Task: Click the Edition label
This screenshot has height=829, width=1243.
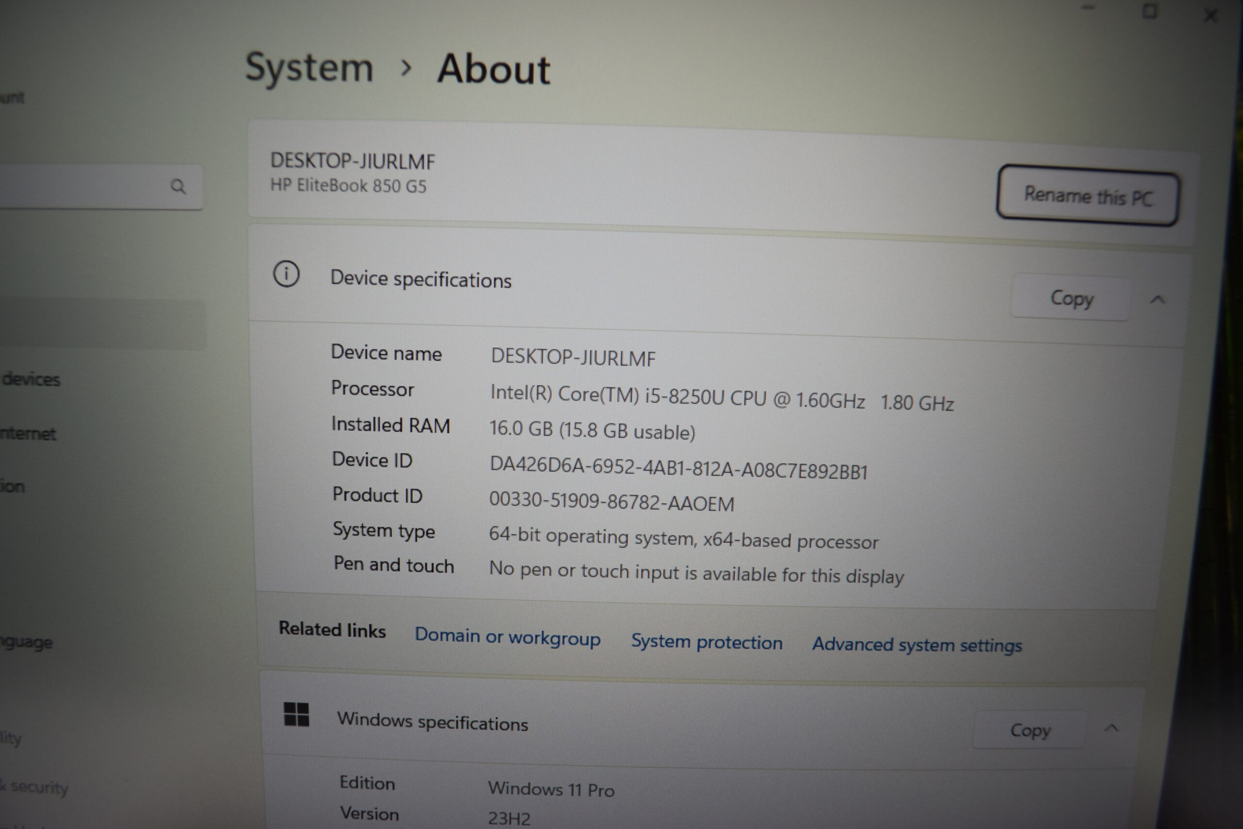Action: click(367, 783)
